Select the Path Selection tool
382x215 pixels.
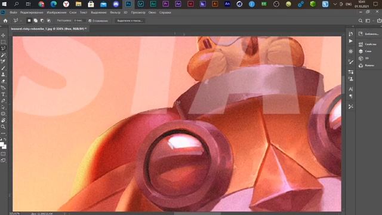3,107
